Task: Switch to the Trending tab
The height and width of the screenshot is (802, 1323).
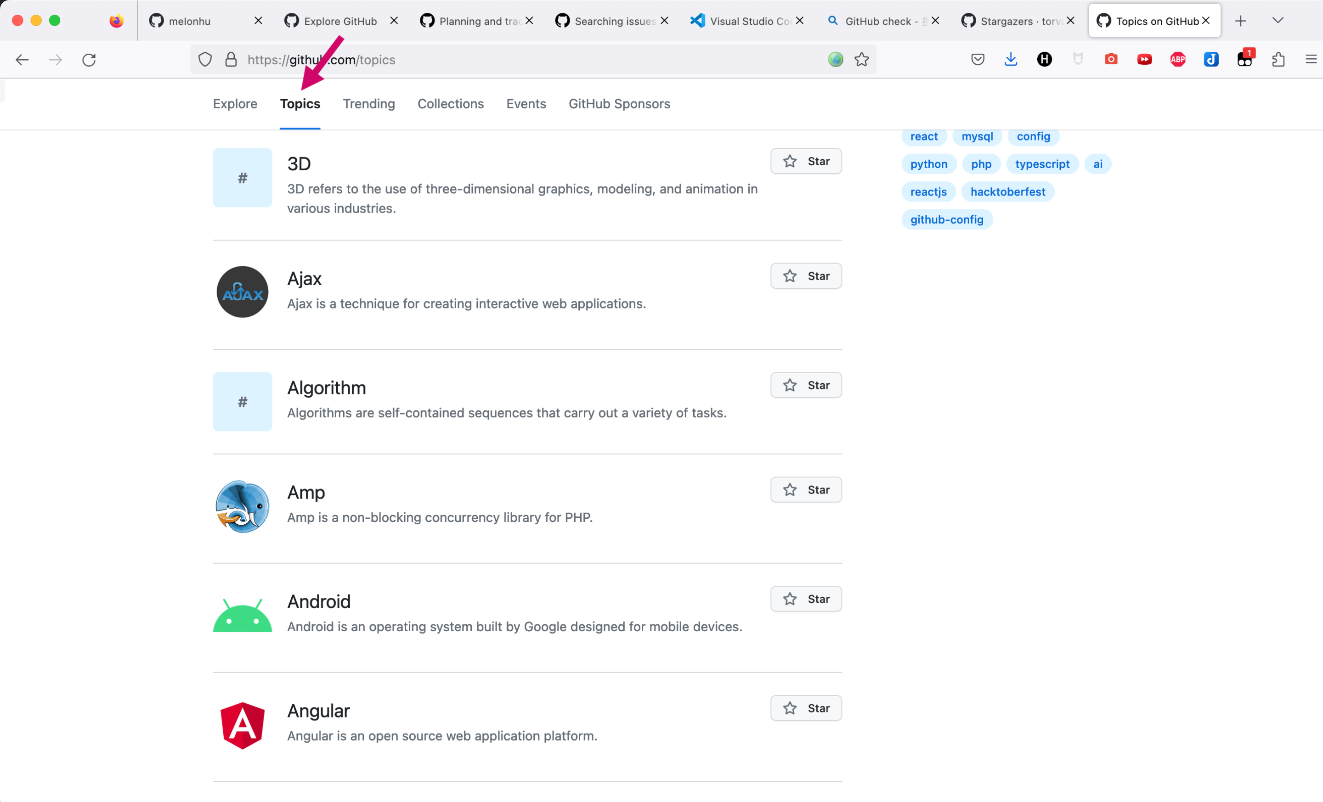Action: pyautogui.click(x=368, y=104)
